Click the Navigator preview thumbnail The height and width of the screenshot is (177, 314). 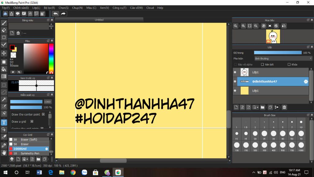(x=273, y=37)
